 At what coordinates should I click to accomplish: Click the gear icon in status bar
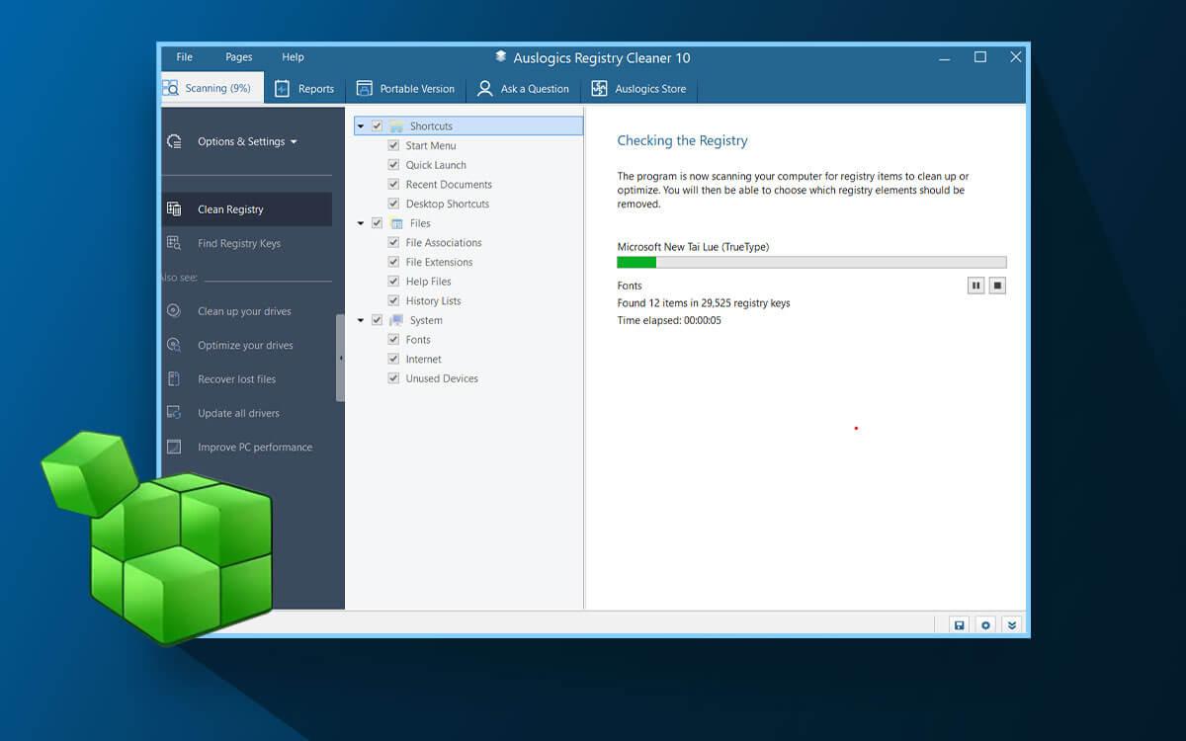[x=985, y=625]
